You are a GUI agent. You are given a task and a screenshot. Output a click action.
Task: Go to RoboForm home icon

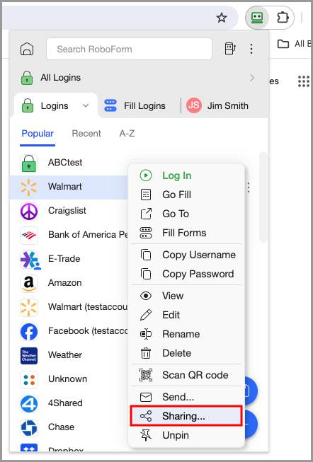click(x=27, y=49)
